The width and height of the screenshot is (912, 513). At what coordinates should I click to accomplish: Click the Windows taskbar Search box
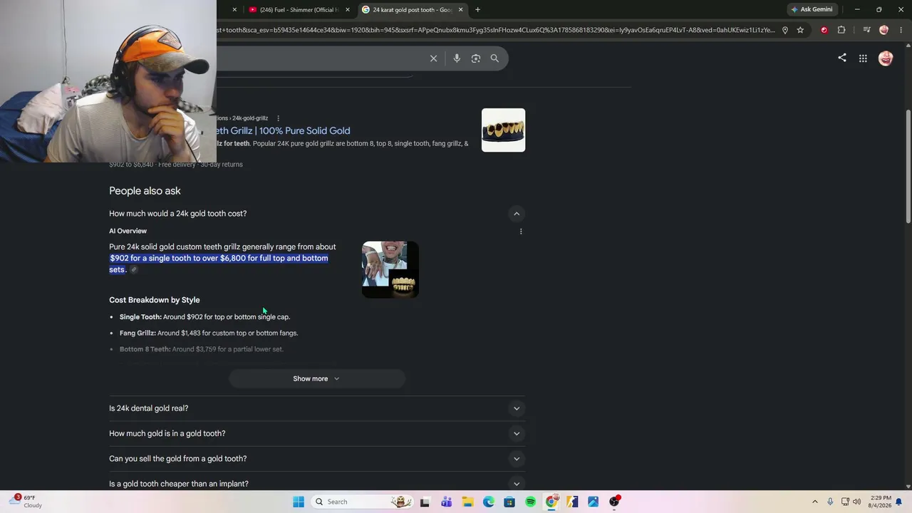pos(363,502)
